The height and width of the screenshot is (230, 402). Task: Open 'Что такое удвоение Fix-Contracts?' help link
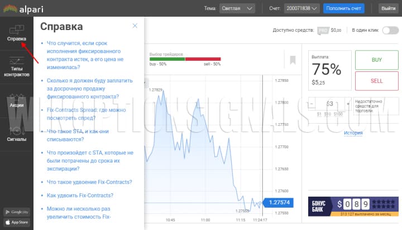tap(89, 182)
